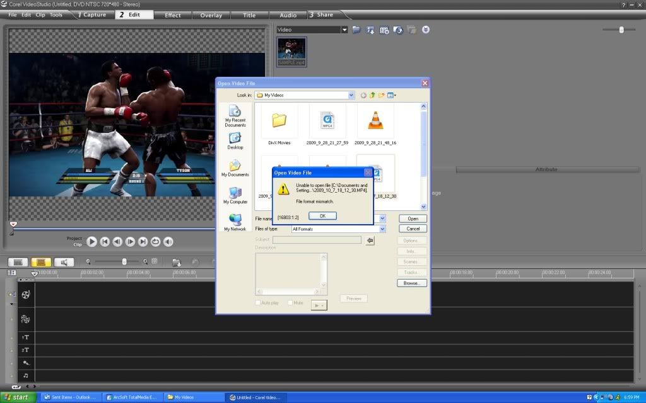
Task: Select the Music track note icon
Action: (25, 376)
